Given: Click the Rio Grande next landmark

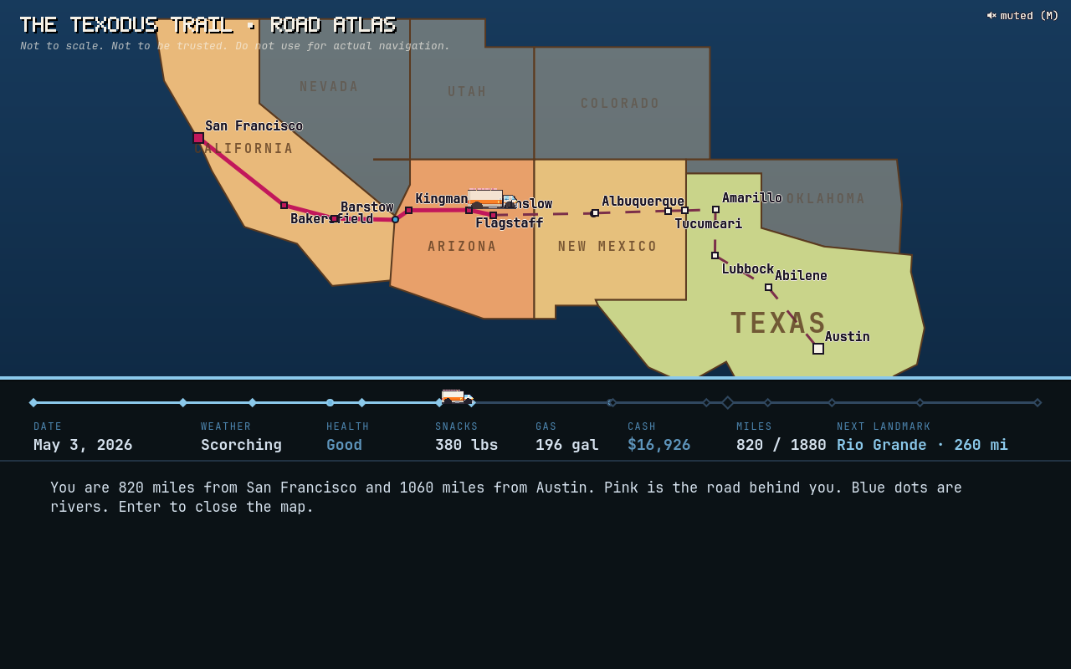Looking at the screenshot, I should 922,445.
